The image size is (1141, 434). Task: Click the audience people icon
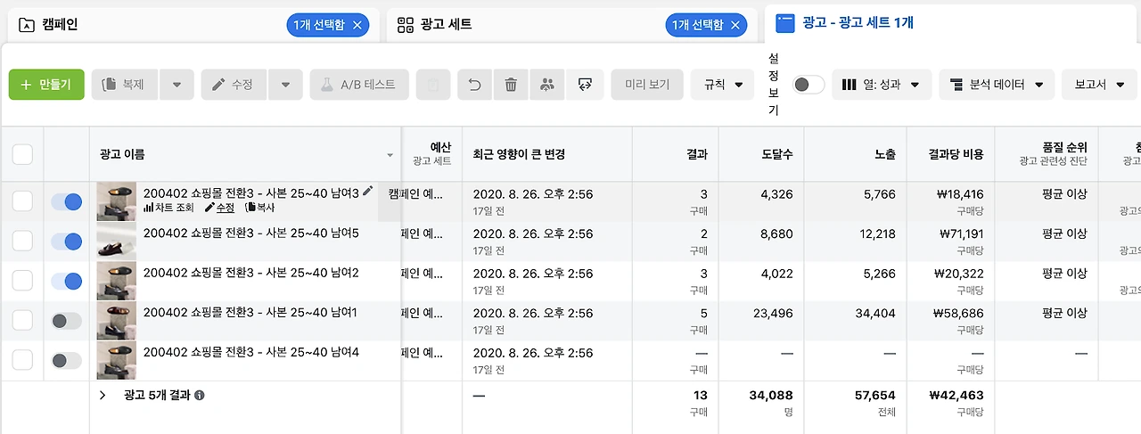click(x=547, y=85)
